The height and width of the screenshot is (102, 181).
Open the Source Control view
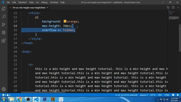[x=4, y=25]
